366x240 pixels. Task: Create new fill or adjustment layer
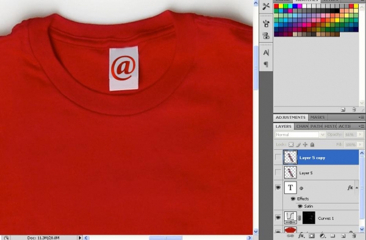pos(322,236)
